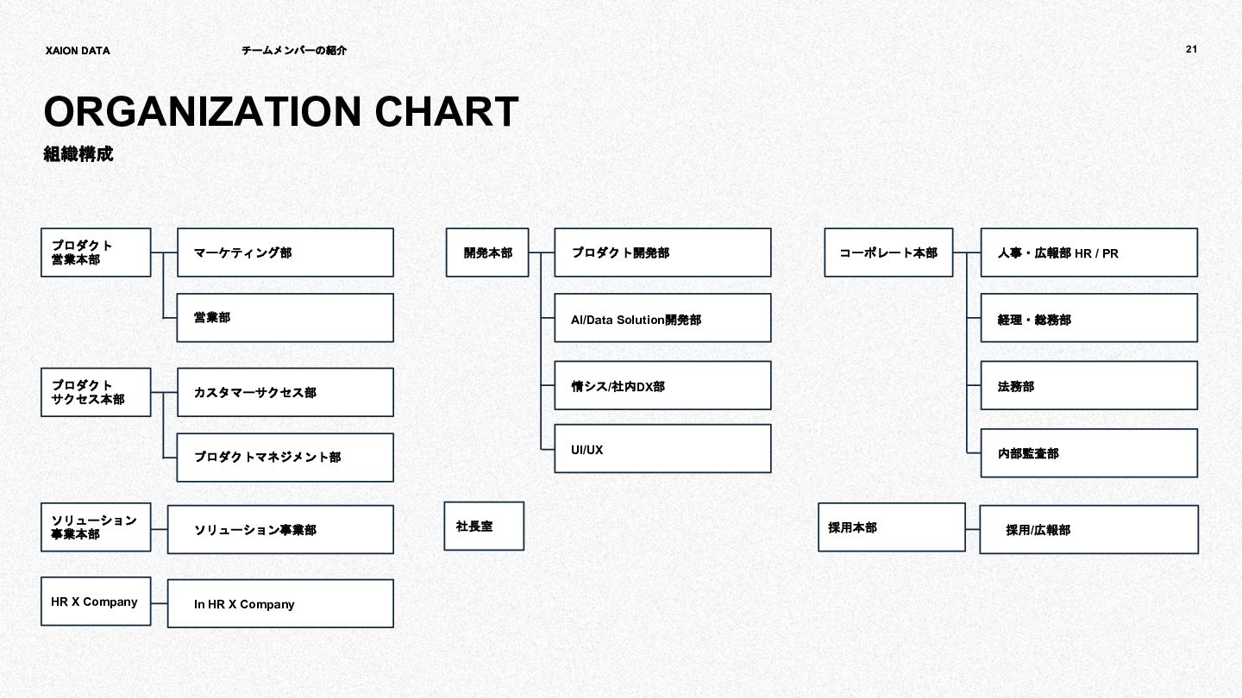1242x698 pixels.
Task: Click the HR X Company box
Action: pyautogui.click(x=96, y=601)
